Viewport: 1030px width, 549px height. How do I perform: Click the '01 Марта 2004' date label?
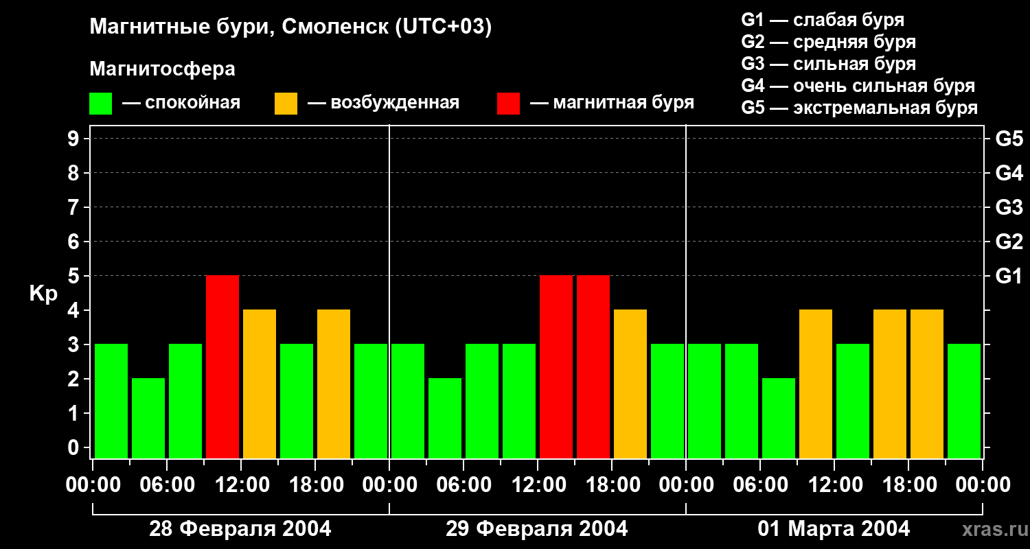tap(834, 529)
